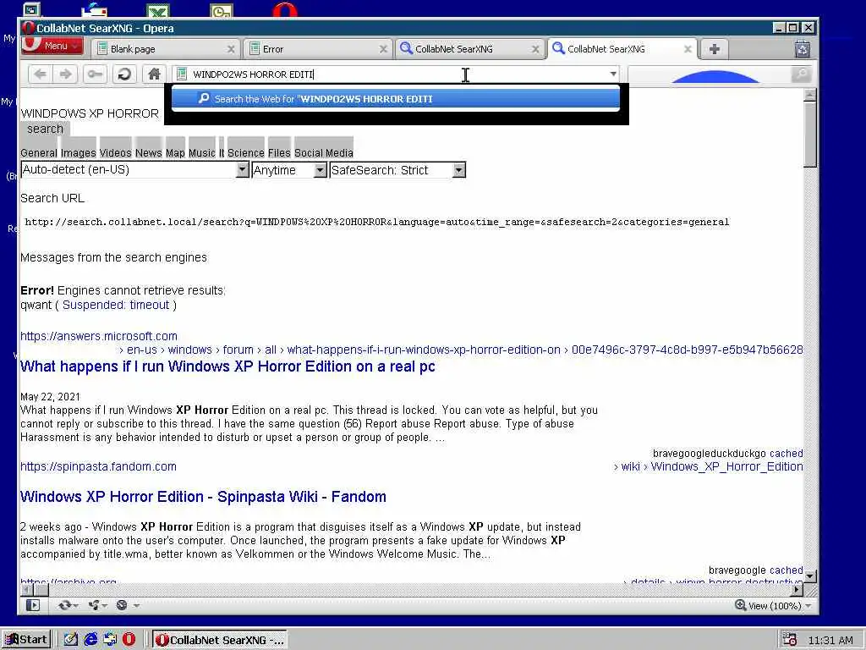Click the system tray icon beside the clock
Screen dimensions: 866x650
click(790, 640)
